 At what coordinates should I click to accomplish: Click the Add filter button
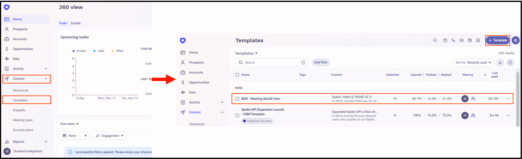(x=321, y=62)
